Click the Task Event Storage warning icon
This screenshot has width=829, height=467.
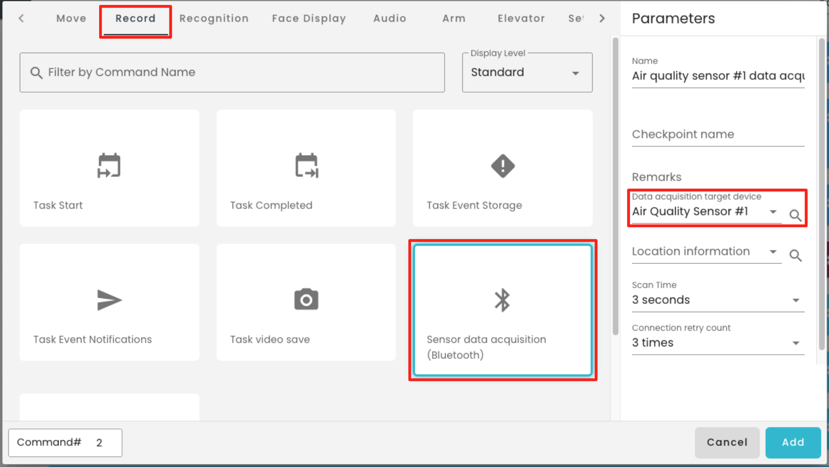coord(503,166)
